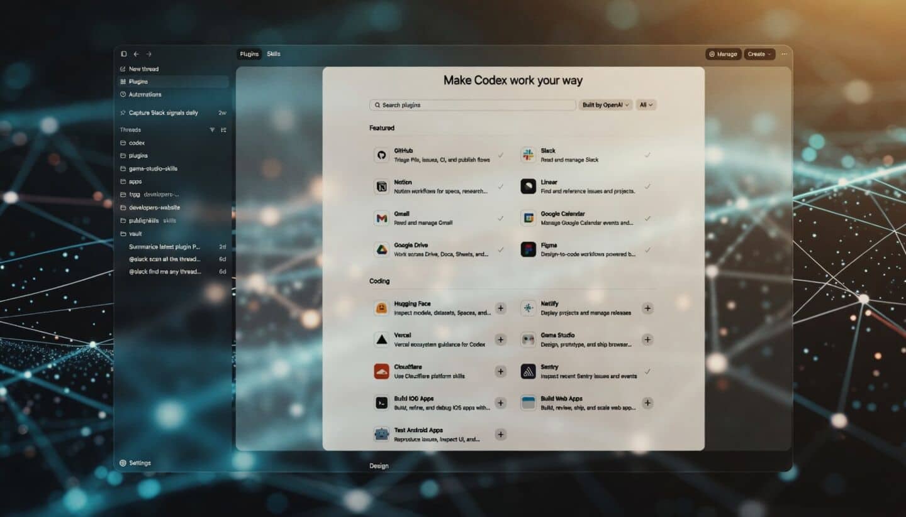The width and height of the screenshot is (906, 517).
Task: Open the Built by OpenAI dropdown
Action: pyautogui.click(x=606, y=105)
